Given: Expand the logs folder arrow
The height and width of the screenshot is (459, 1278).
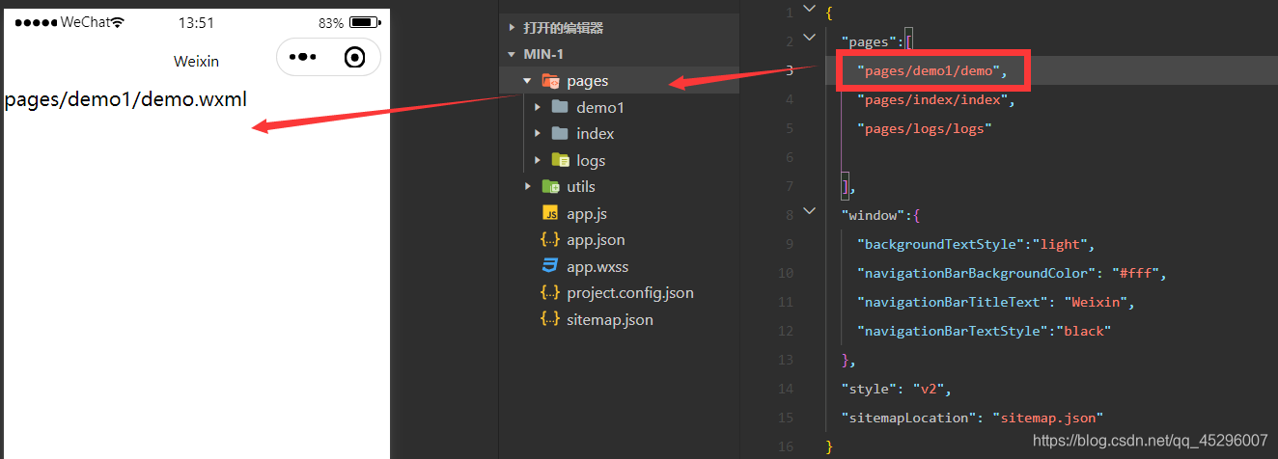Looking at the screenshot, I should [x=537, y=160].
